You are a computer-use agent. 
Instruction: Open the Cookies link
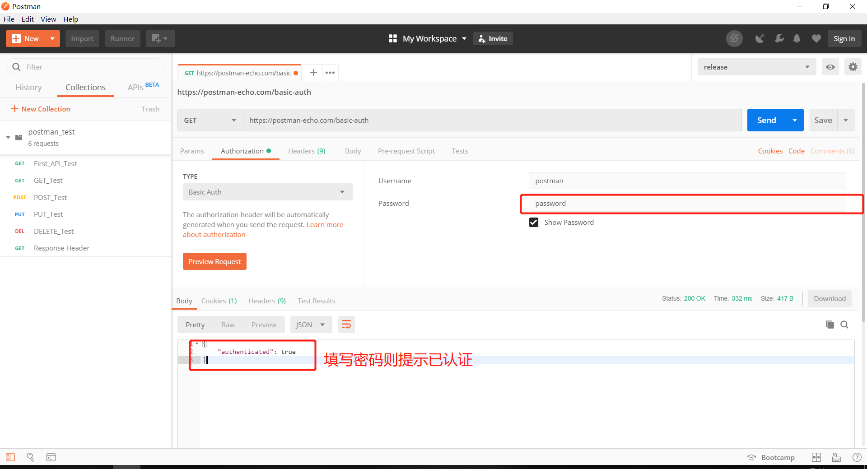(770, 151)
